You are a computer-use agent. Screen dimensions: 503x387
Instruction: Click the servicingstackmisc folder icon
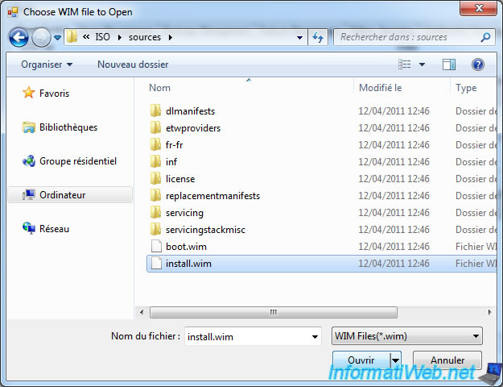[156, 229]
